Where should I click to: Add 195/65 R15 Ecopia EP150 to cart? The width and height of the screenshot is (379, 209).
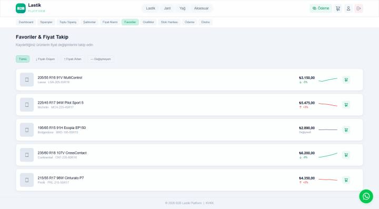pyautogui.click(x=346, y=130)
